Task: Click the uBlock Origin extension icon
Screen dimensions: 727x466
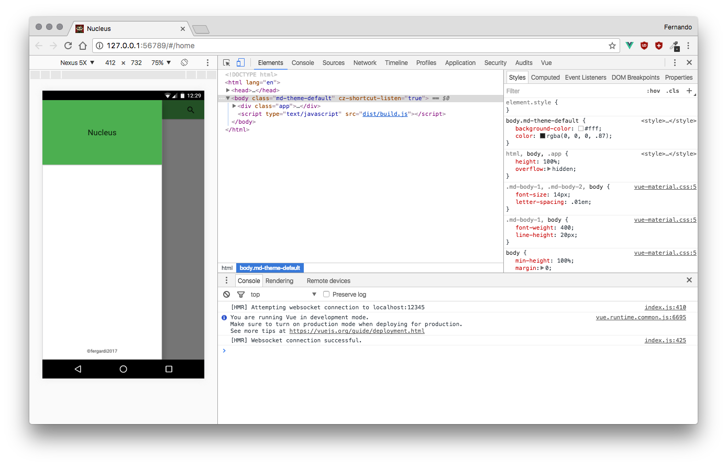Action: pyautogui.click(x=644, y=46)
